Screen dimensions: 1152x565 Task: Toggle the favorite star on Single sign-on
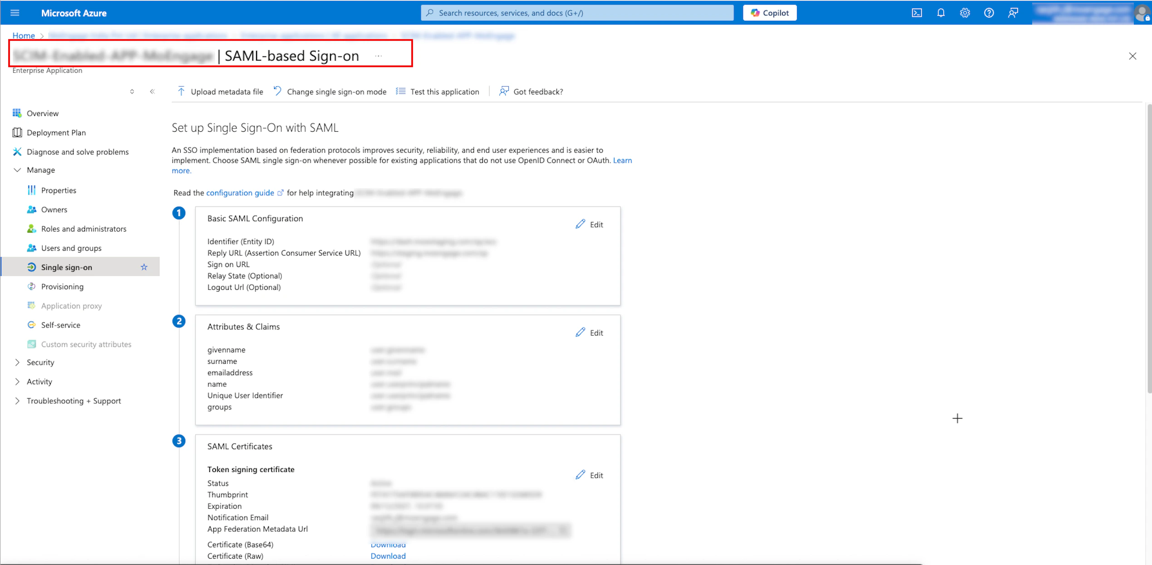pos(144,267)
